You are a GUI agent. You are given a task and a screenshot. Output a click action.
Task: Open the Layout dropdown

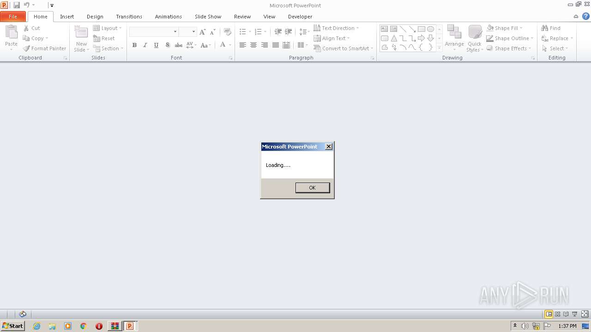107,28
